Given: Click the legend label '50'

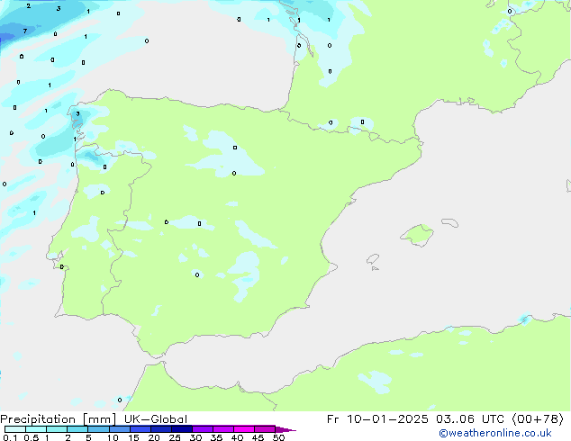Looking at the screenshot, I should (279, 437).
